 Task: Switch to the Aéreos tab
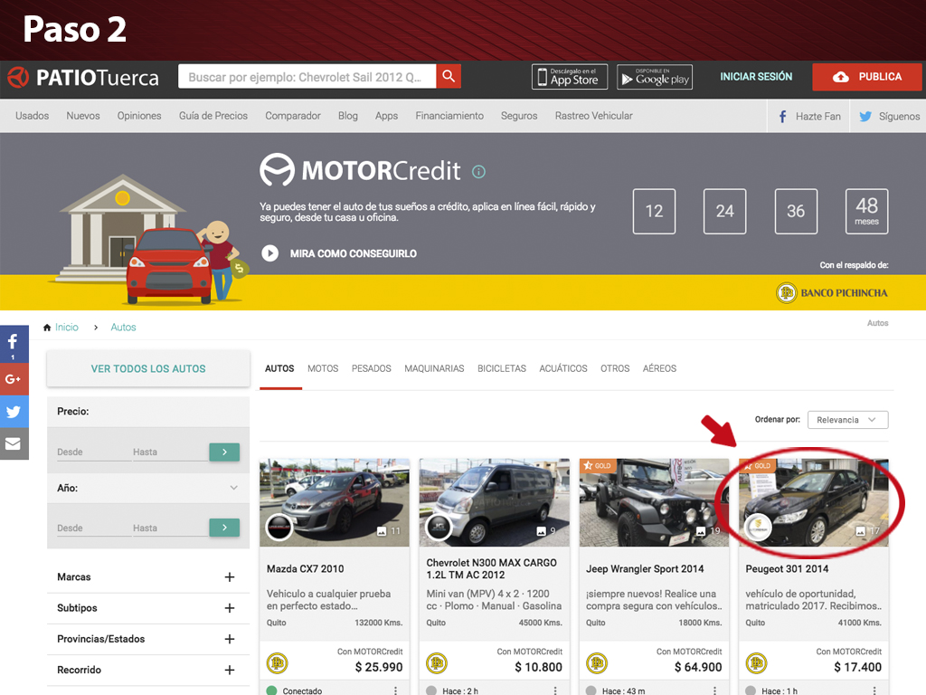click(659, 368)
